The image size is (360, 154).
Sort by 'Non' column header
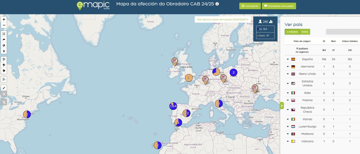click(333, 41)
